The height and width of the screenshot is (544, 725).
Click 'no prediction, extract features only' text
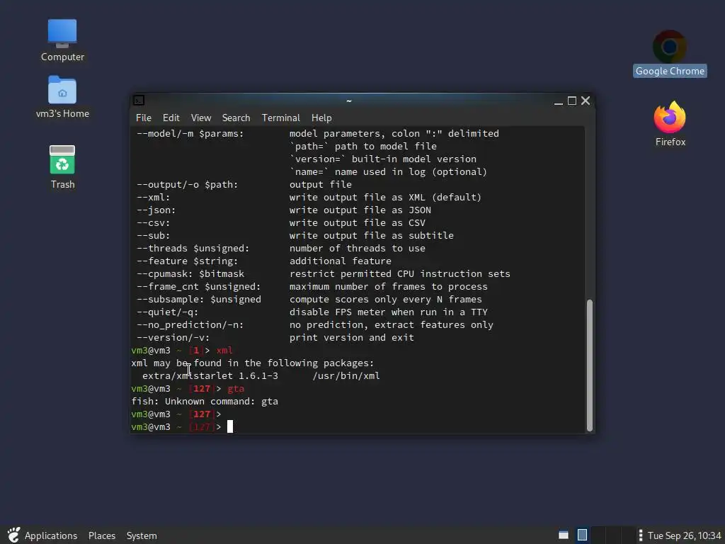[391, 324]
